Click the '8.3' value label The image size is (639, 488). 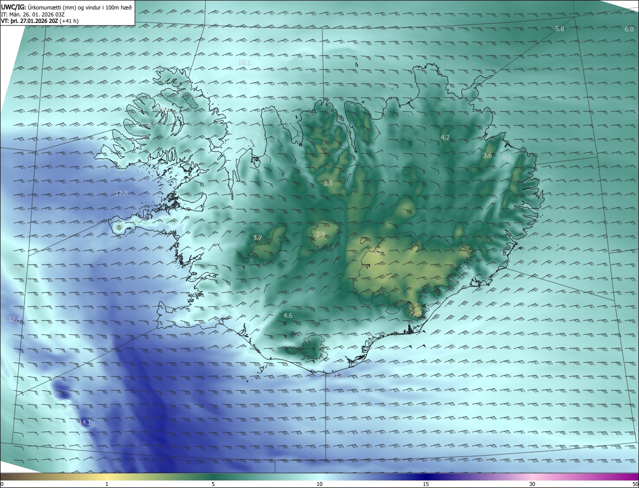click(506, 158)
